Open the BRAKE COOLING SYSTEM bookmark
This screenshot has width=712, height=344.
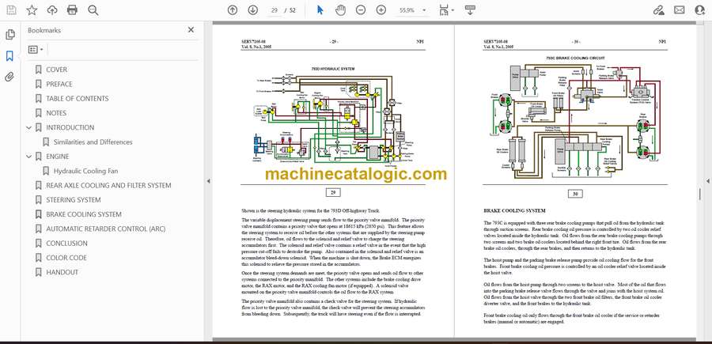point(83,214)
